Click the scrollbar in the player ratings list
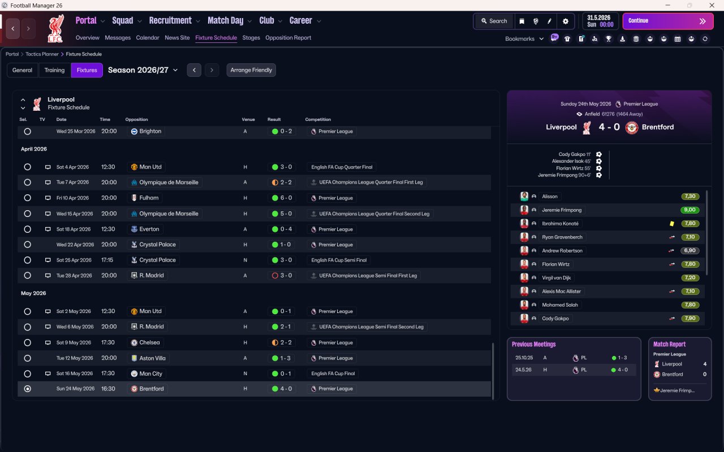 [x=707, y=232]
